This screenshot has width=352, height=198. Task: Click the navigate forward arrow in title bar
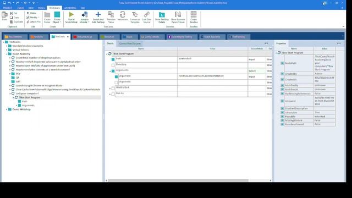(33, 3)
